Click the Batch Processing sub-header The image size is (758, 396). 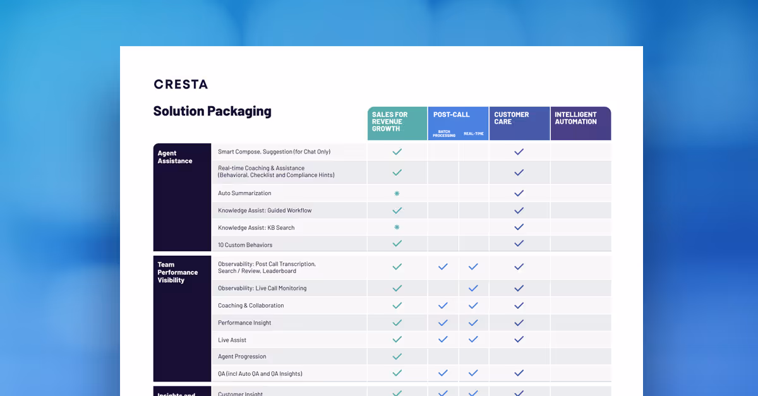[x=444, y=133]
